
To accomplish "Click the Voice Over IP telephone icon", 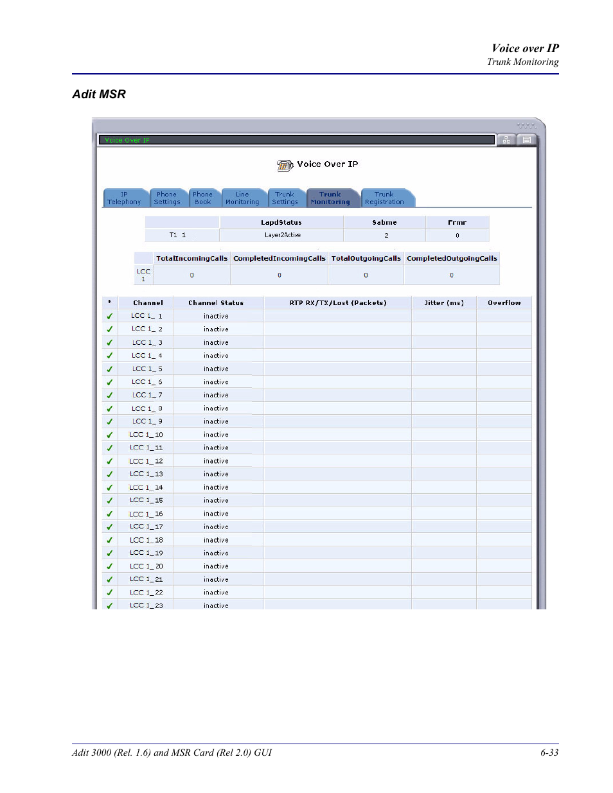I will pyautogui.click(x=285, y=166).
